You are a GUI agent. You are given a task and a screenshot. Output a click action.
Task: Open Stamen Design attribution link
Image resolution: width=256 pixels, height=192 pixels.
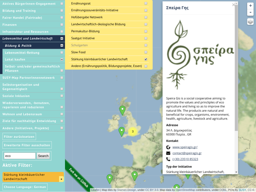(126, 190)
